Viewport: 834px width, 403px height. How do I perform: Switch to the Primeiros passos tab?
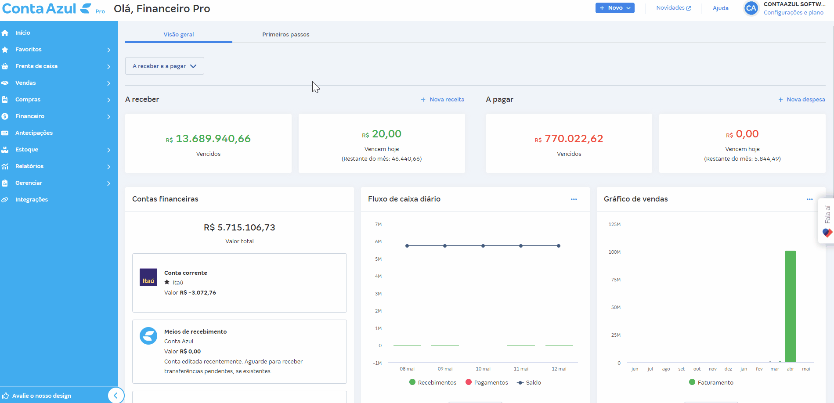pos(286,34)
